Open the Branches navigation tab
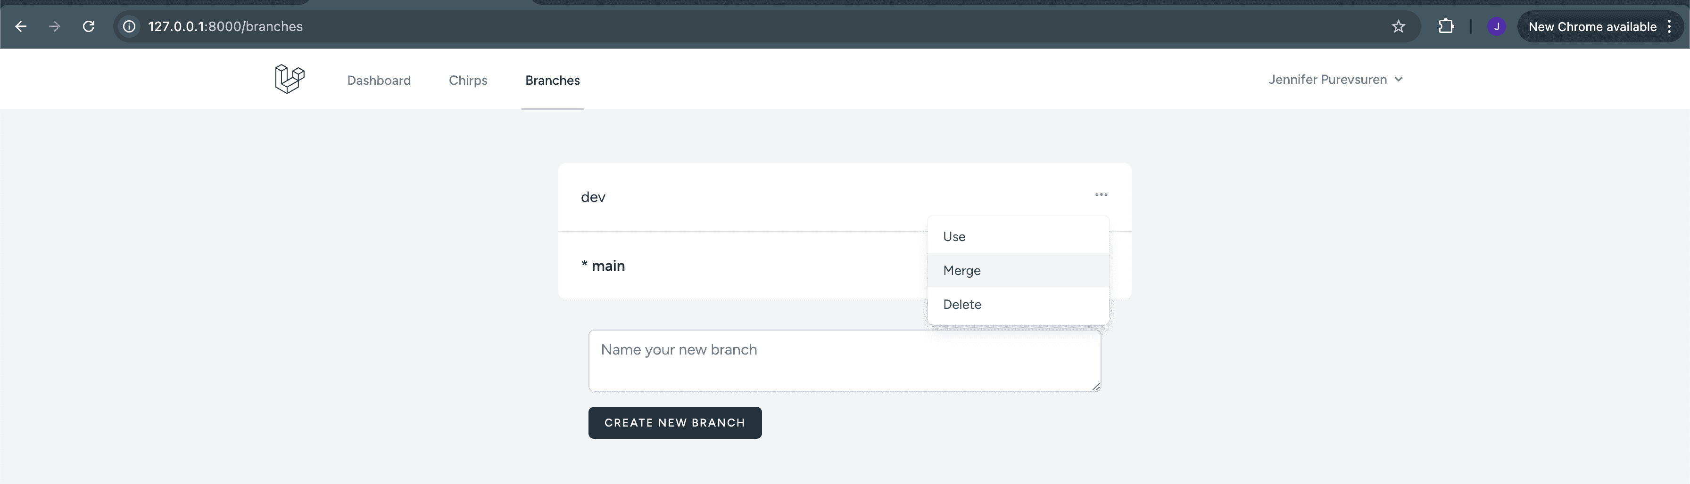The height and width of the screenshot is (484, 1690). coord(552,80)
